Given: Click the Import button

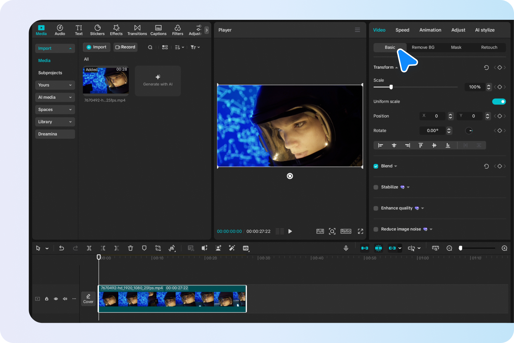Looking at the screenshot, I should [96, 47].
